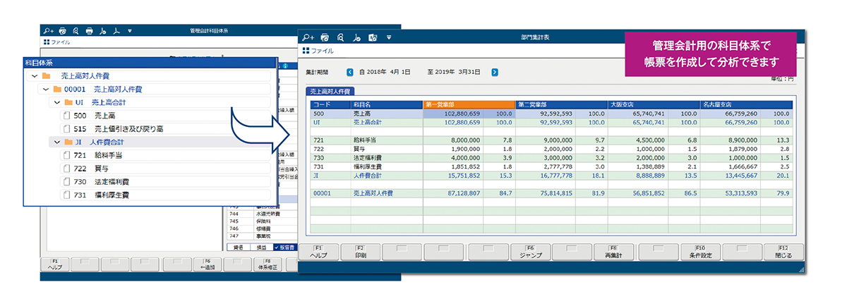The width and height of the screenshot is (847, 304).
Task: Click the printer icon in 管理会計科目体系 toolbar
Action: point(90,31)
